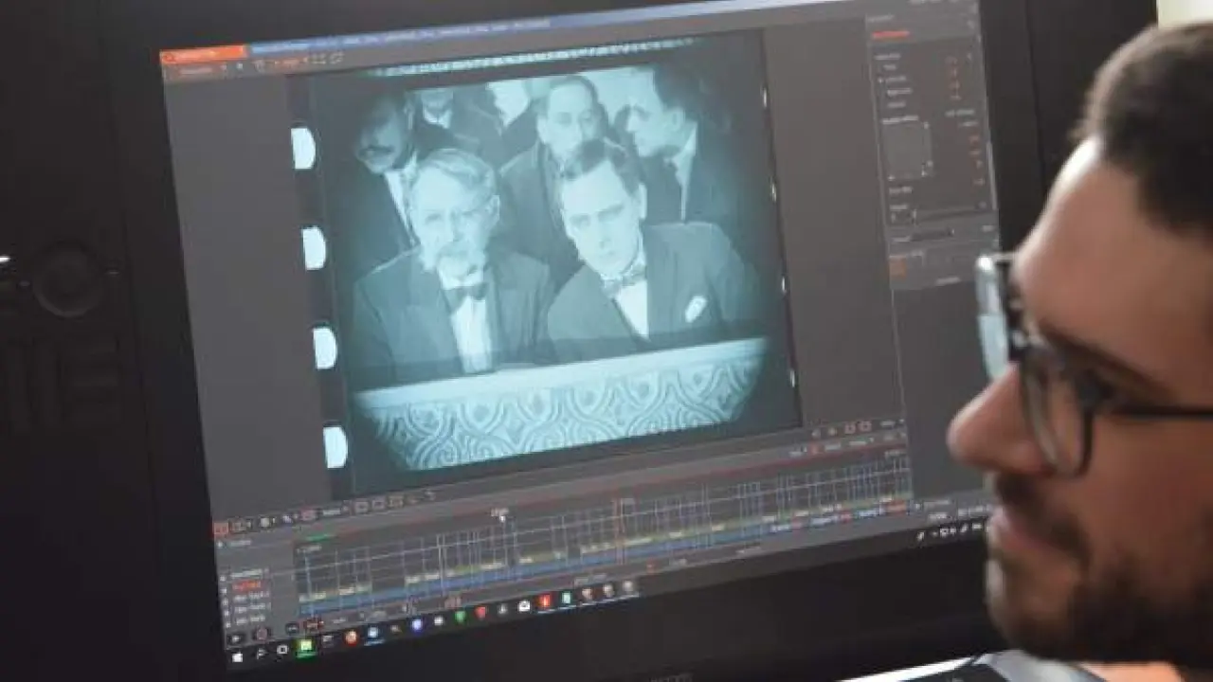Open the camera icon in the taskbar

(524, 605)
